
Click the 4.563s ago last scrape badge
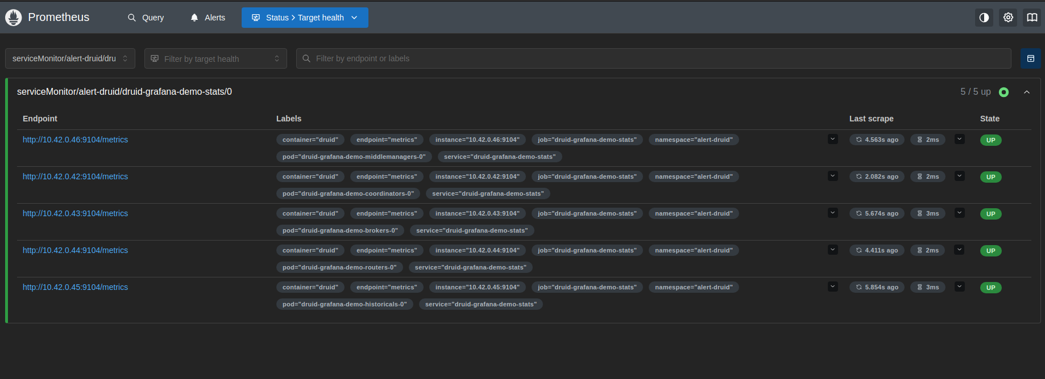(877, 140)
